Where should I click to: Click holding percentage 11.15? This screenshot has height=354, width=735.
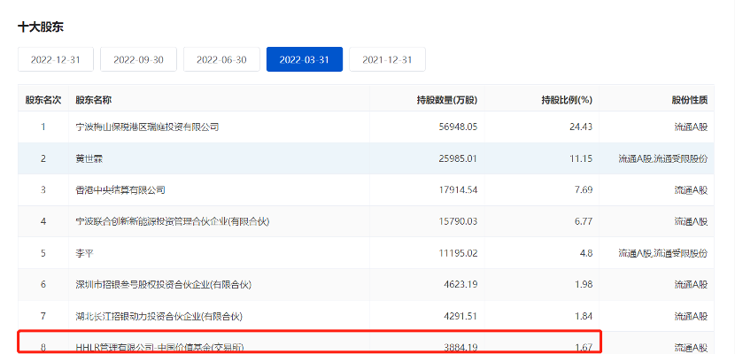coord(581,158)
